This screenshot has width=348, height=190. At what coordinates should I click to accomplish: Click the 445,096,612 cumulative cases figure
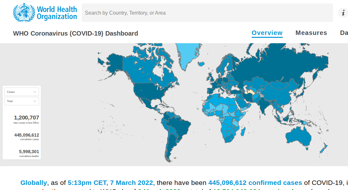click(27, 135)
